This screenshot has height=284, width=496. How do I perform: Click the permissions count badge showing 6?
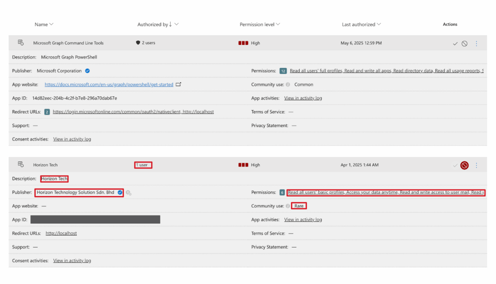(282, 192)
